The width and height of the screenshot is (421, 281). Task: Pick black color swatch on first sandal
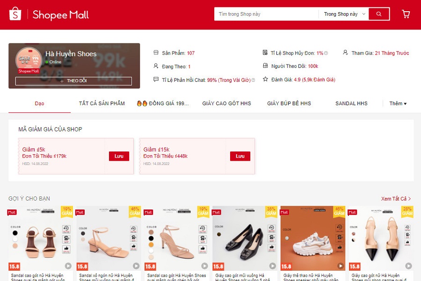point(15,233)
